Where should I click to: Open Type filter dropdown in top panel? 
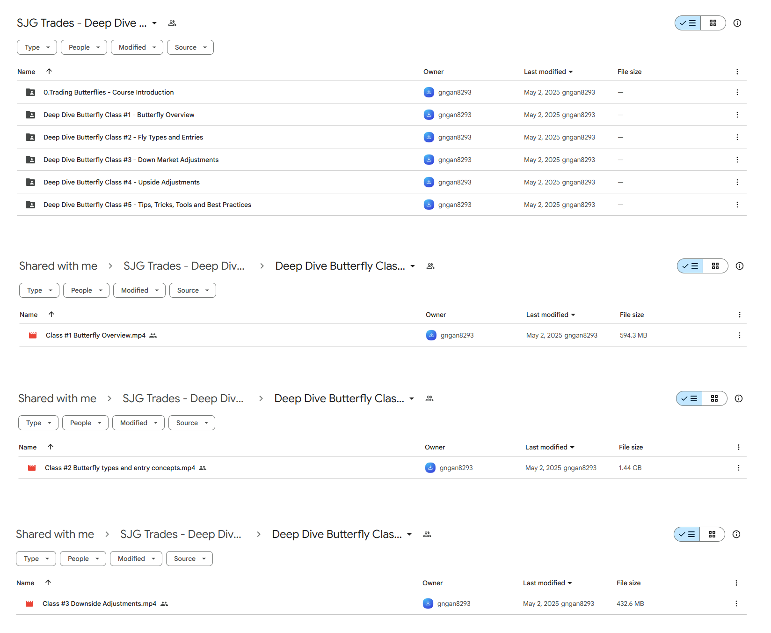37,47
